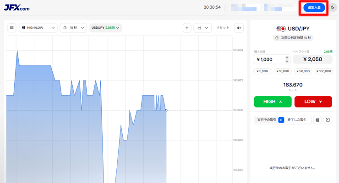Viewport: 339px width, 183px height.
Task: Toggle dark mode with the moon icon
Action: point(333,7)
